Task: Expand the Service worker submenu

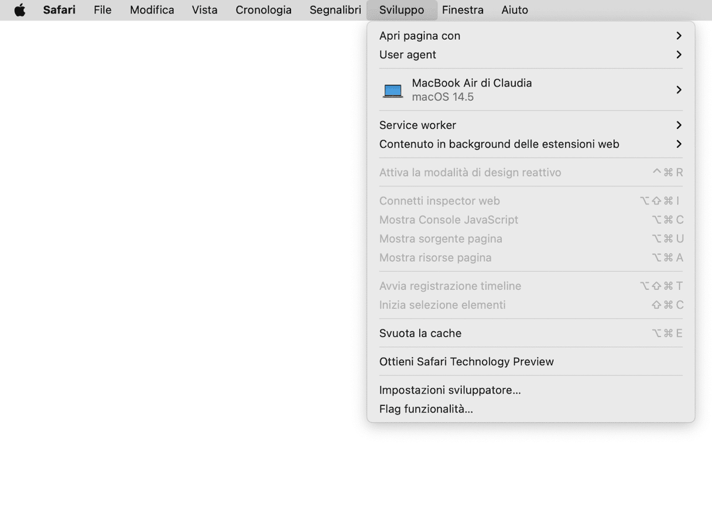Action: click(530, 125)
